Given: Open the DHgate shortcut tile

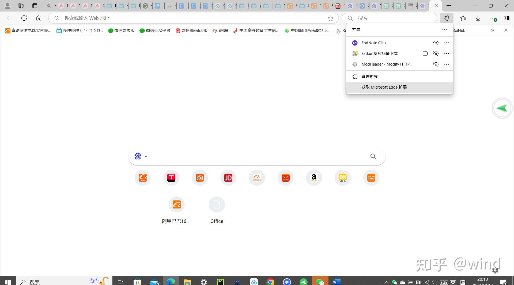Looking at the screenshot, I should point(343,178).
